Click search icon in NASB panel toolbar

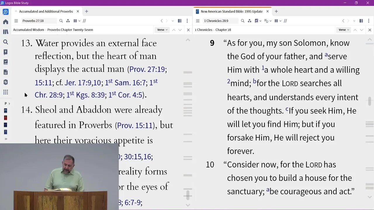pos(243,21)
